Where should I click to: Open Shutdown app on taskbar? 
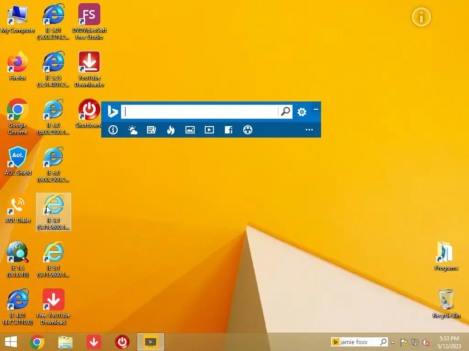122,342
